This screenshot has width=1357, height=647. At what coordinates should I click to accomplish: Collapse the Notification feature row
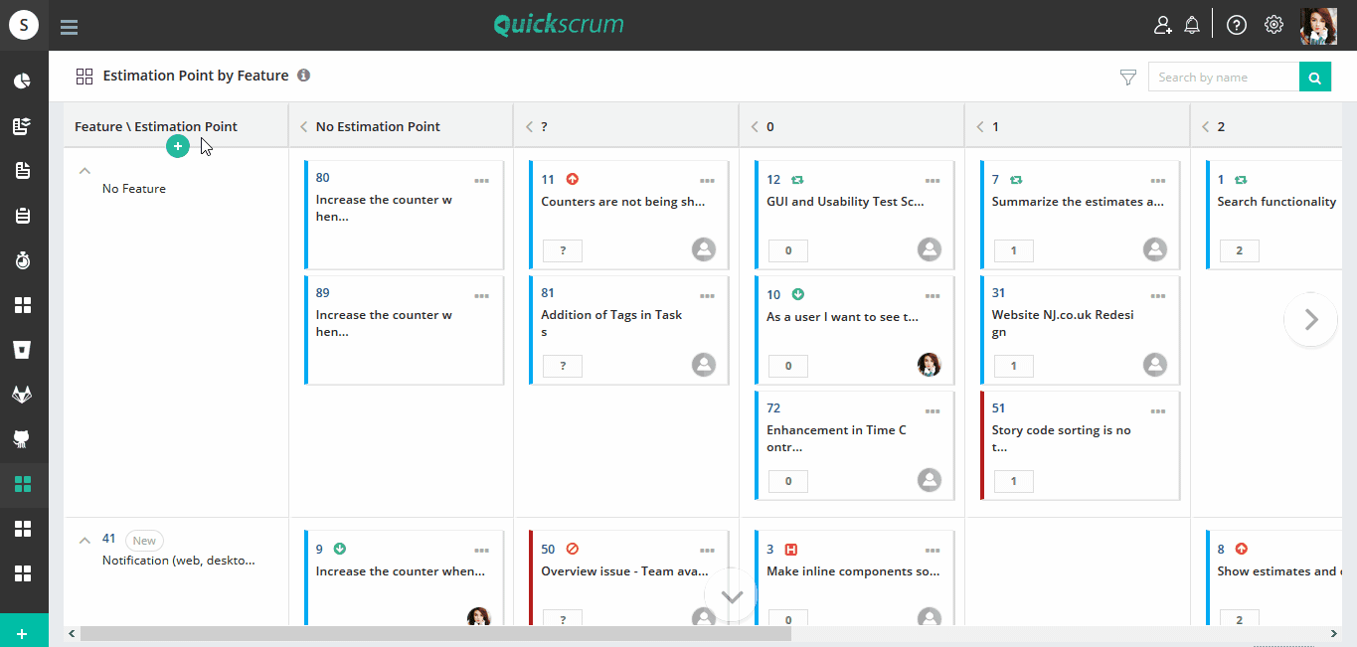[85, 538]
